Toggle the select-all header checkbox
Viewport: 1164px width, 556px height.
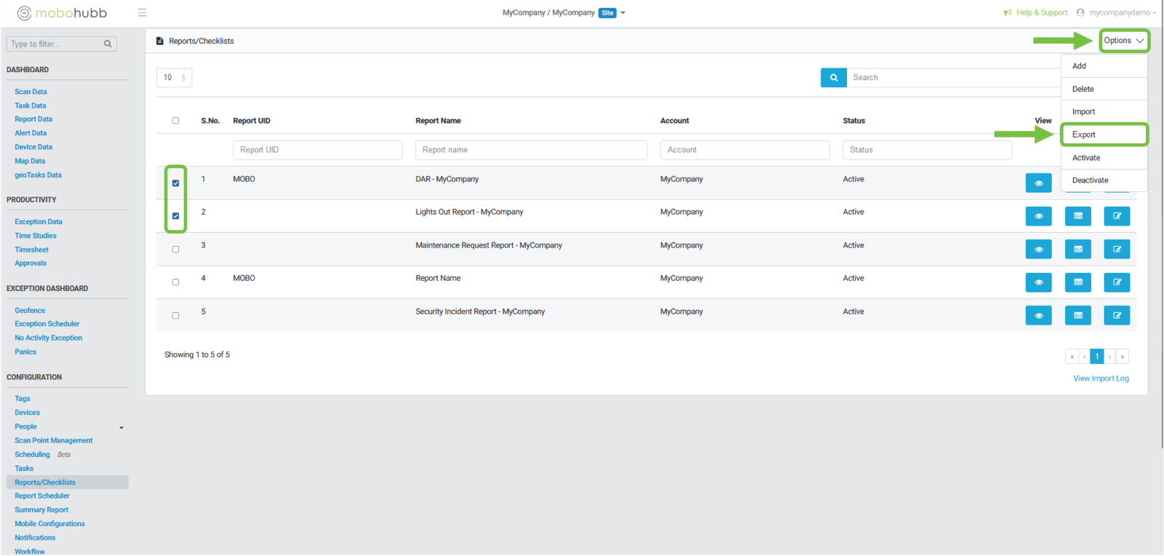[175, 121]
